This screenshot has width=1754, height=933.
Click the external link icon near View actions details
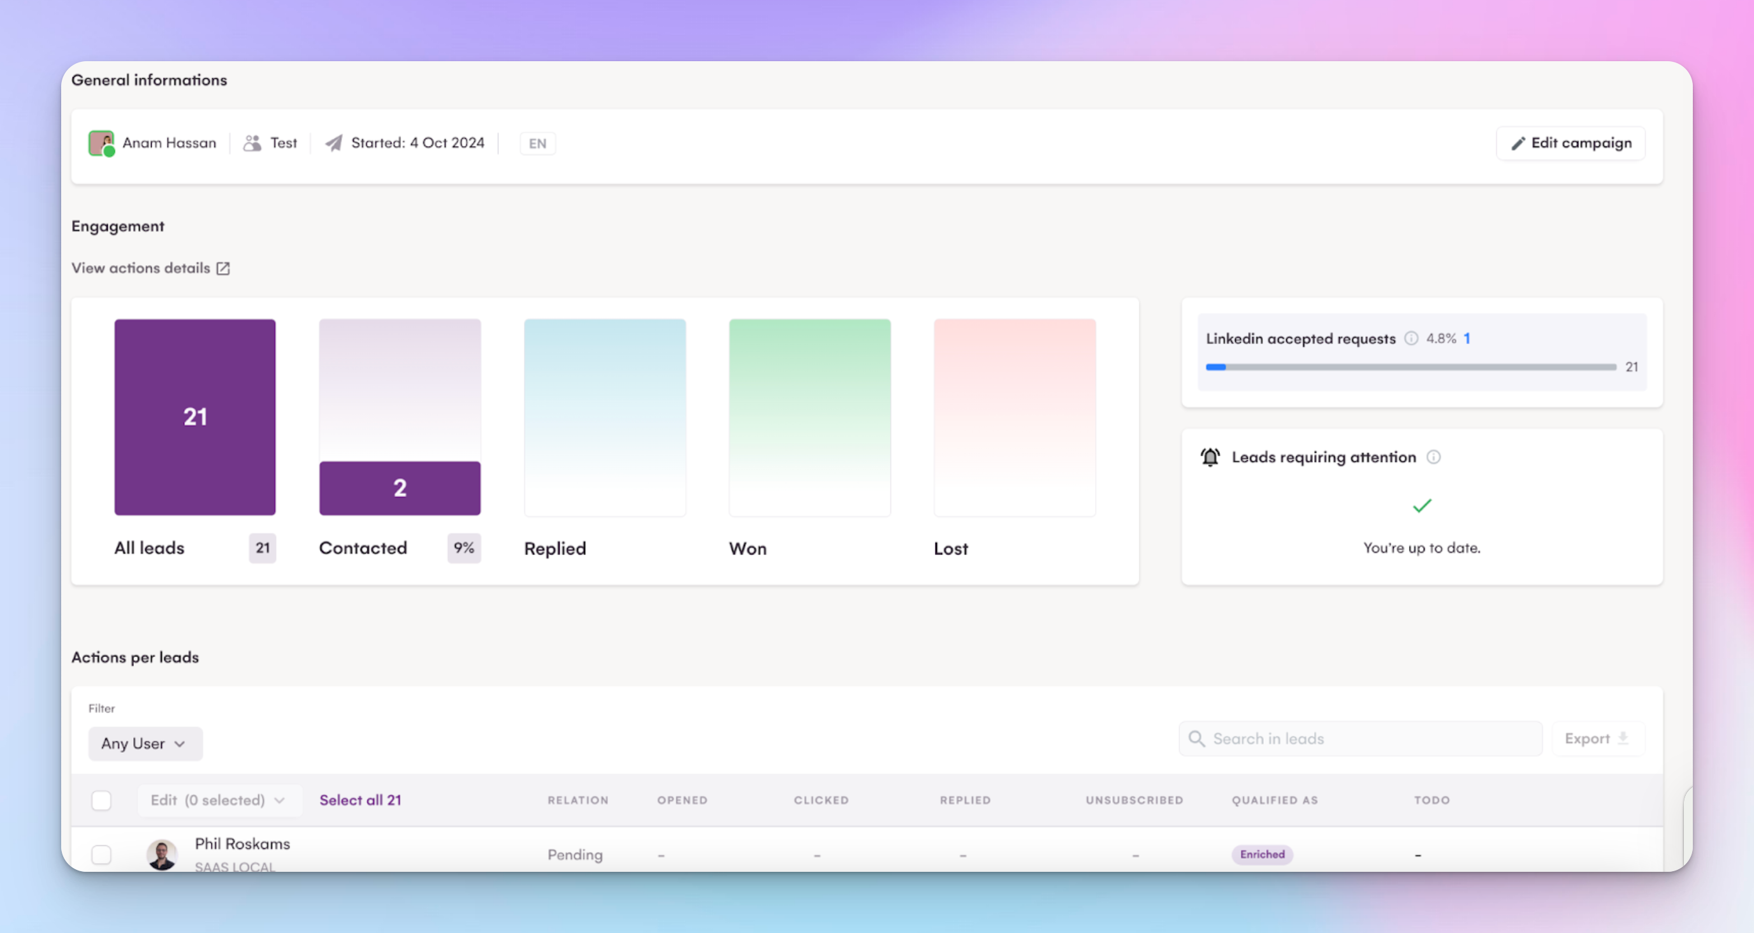tap(223, 268)
